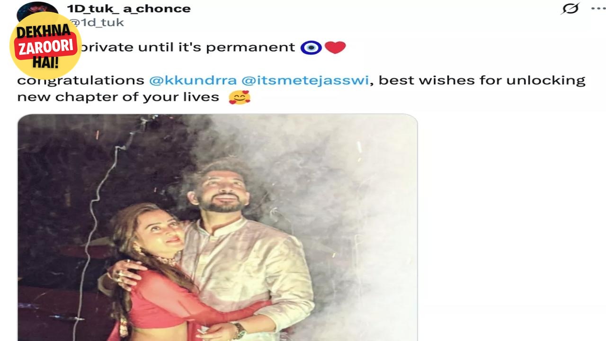Open the @kkundrra mention
The height and width of the screenshot is (341, 606).
tap(194, 81)
